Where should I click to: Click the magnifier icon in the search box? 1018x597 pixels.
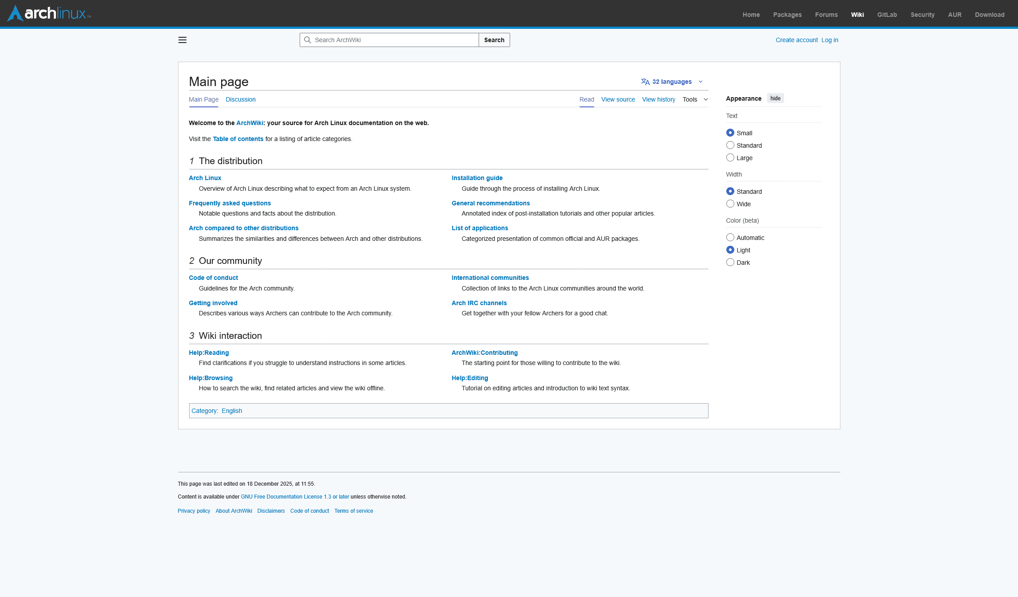click(307, 40)
